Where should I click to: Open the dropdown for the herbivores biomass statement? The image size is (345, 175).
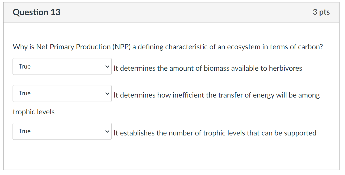[x=62, y=66]
